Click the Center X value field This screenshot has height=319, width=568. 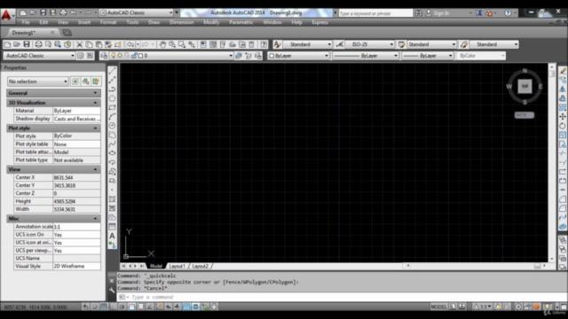(76, 177)
